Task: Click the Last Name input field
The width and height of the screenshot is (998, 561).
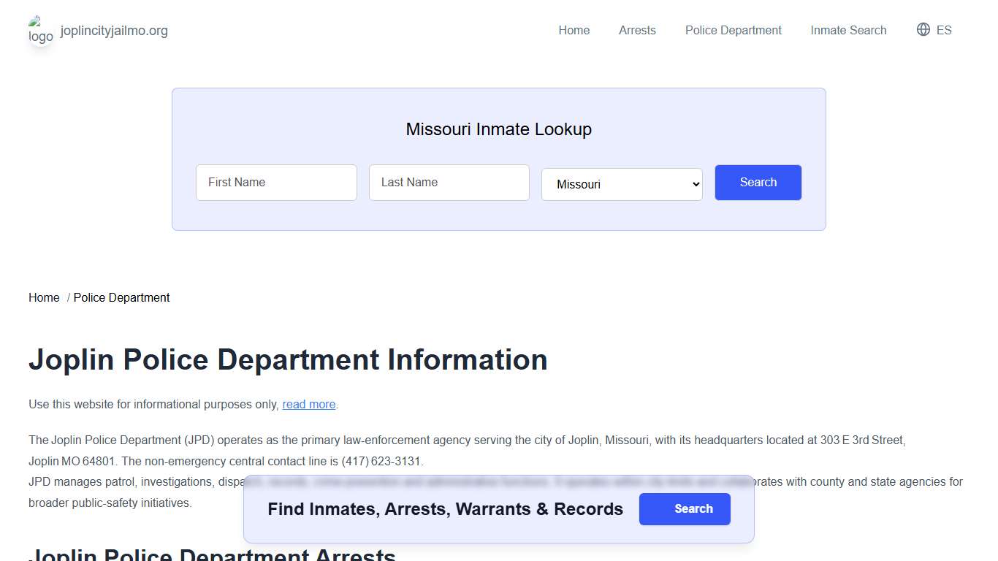Action: (x=449, y=183)
